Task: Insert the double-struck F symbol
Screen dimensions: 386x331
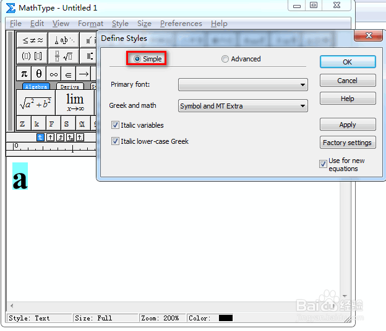Action: pyautogui.click(x=53, y=123)
